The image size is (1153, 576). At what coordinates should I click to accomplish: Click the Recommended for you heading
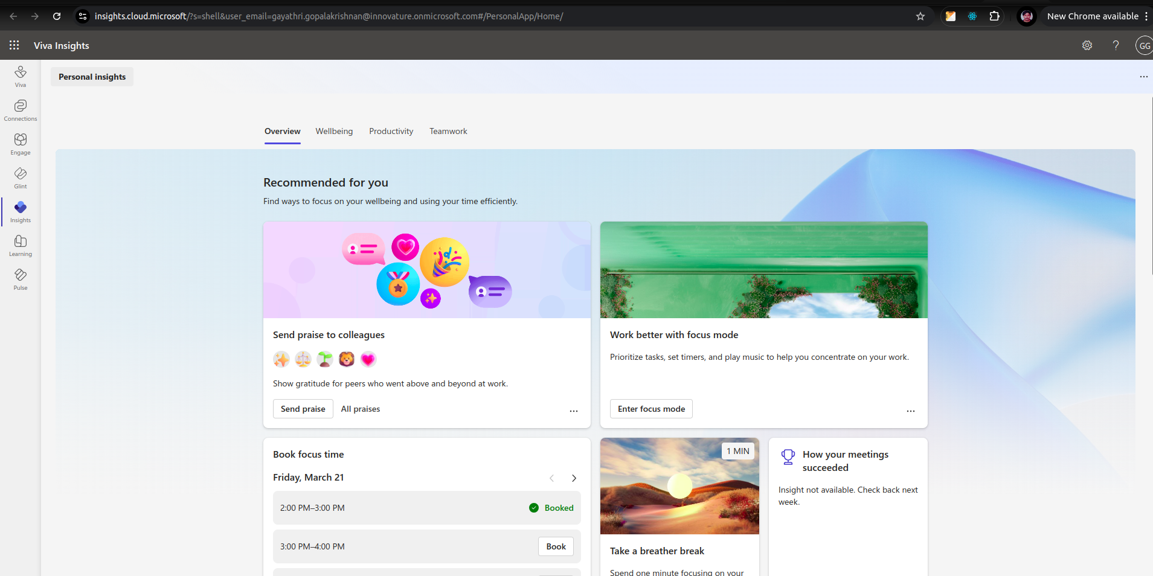326,182
